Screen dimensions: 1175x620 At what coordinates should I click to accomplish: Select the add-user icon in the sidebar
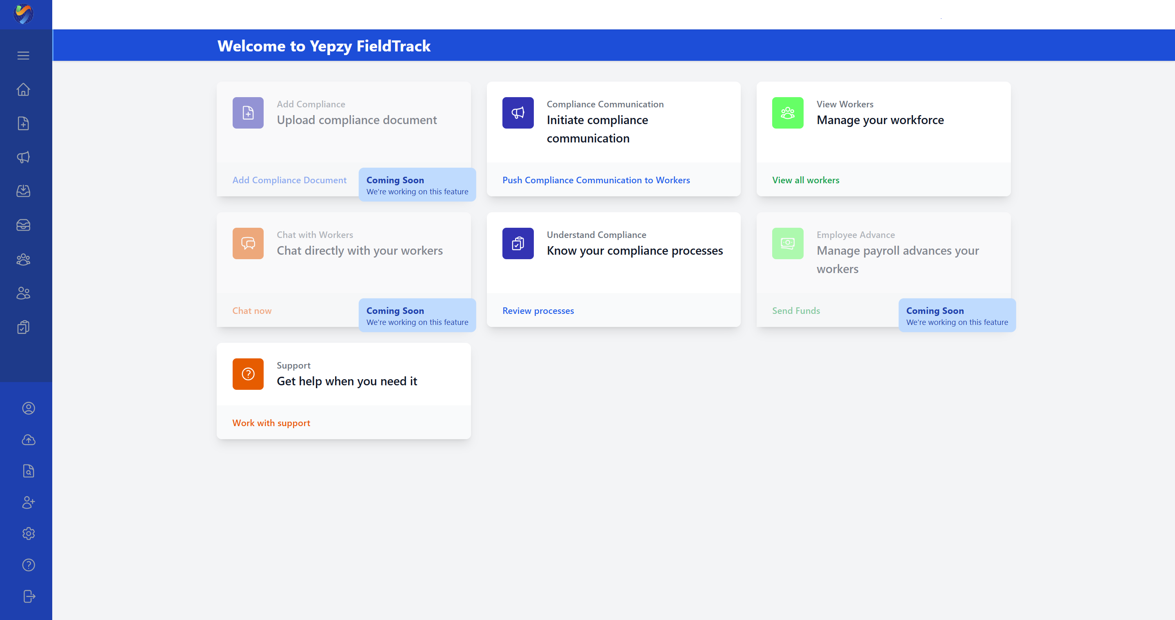point(28,502)
